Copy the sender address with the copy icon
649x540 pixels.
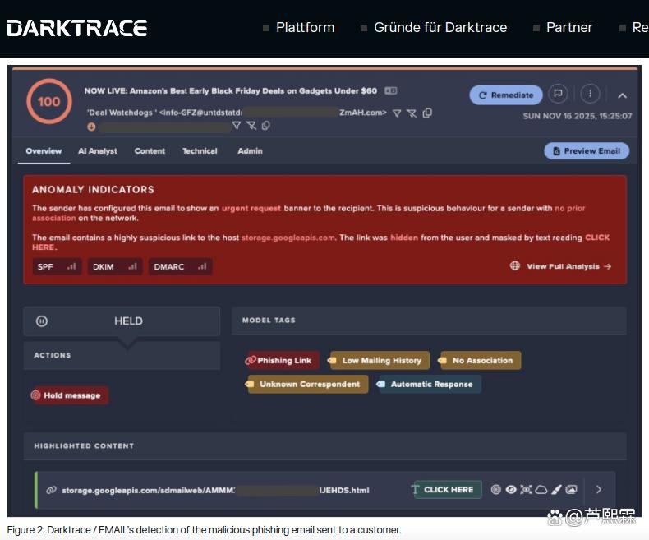click(427, 113)
